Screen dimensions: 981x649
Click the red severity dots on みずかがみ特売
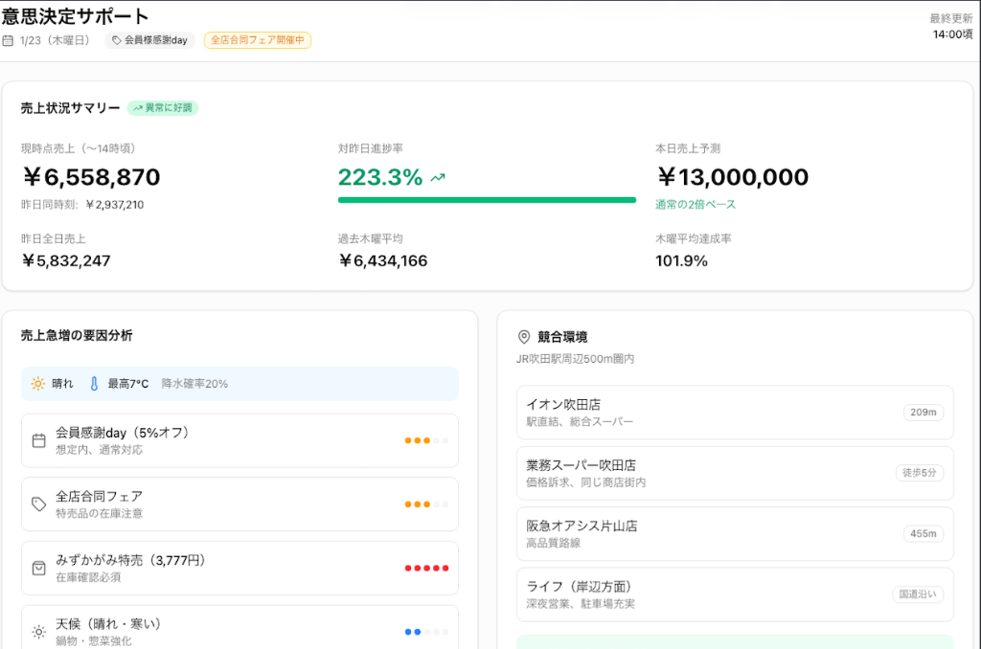tap(427, 567)
